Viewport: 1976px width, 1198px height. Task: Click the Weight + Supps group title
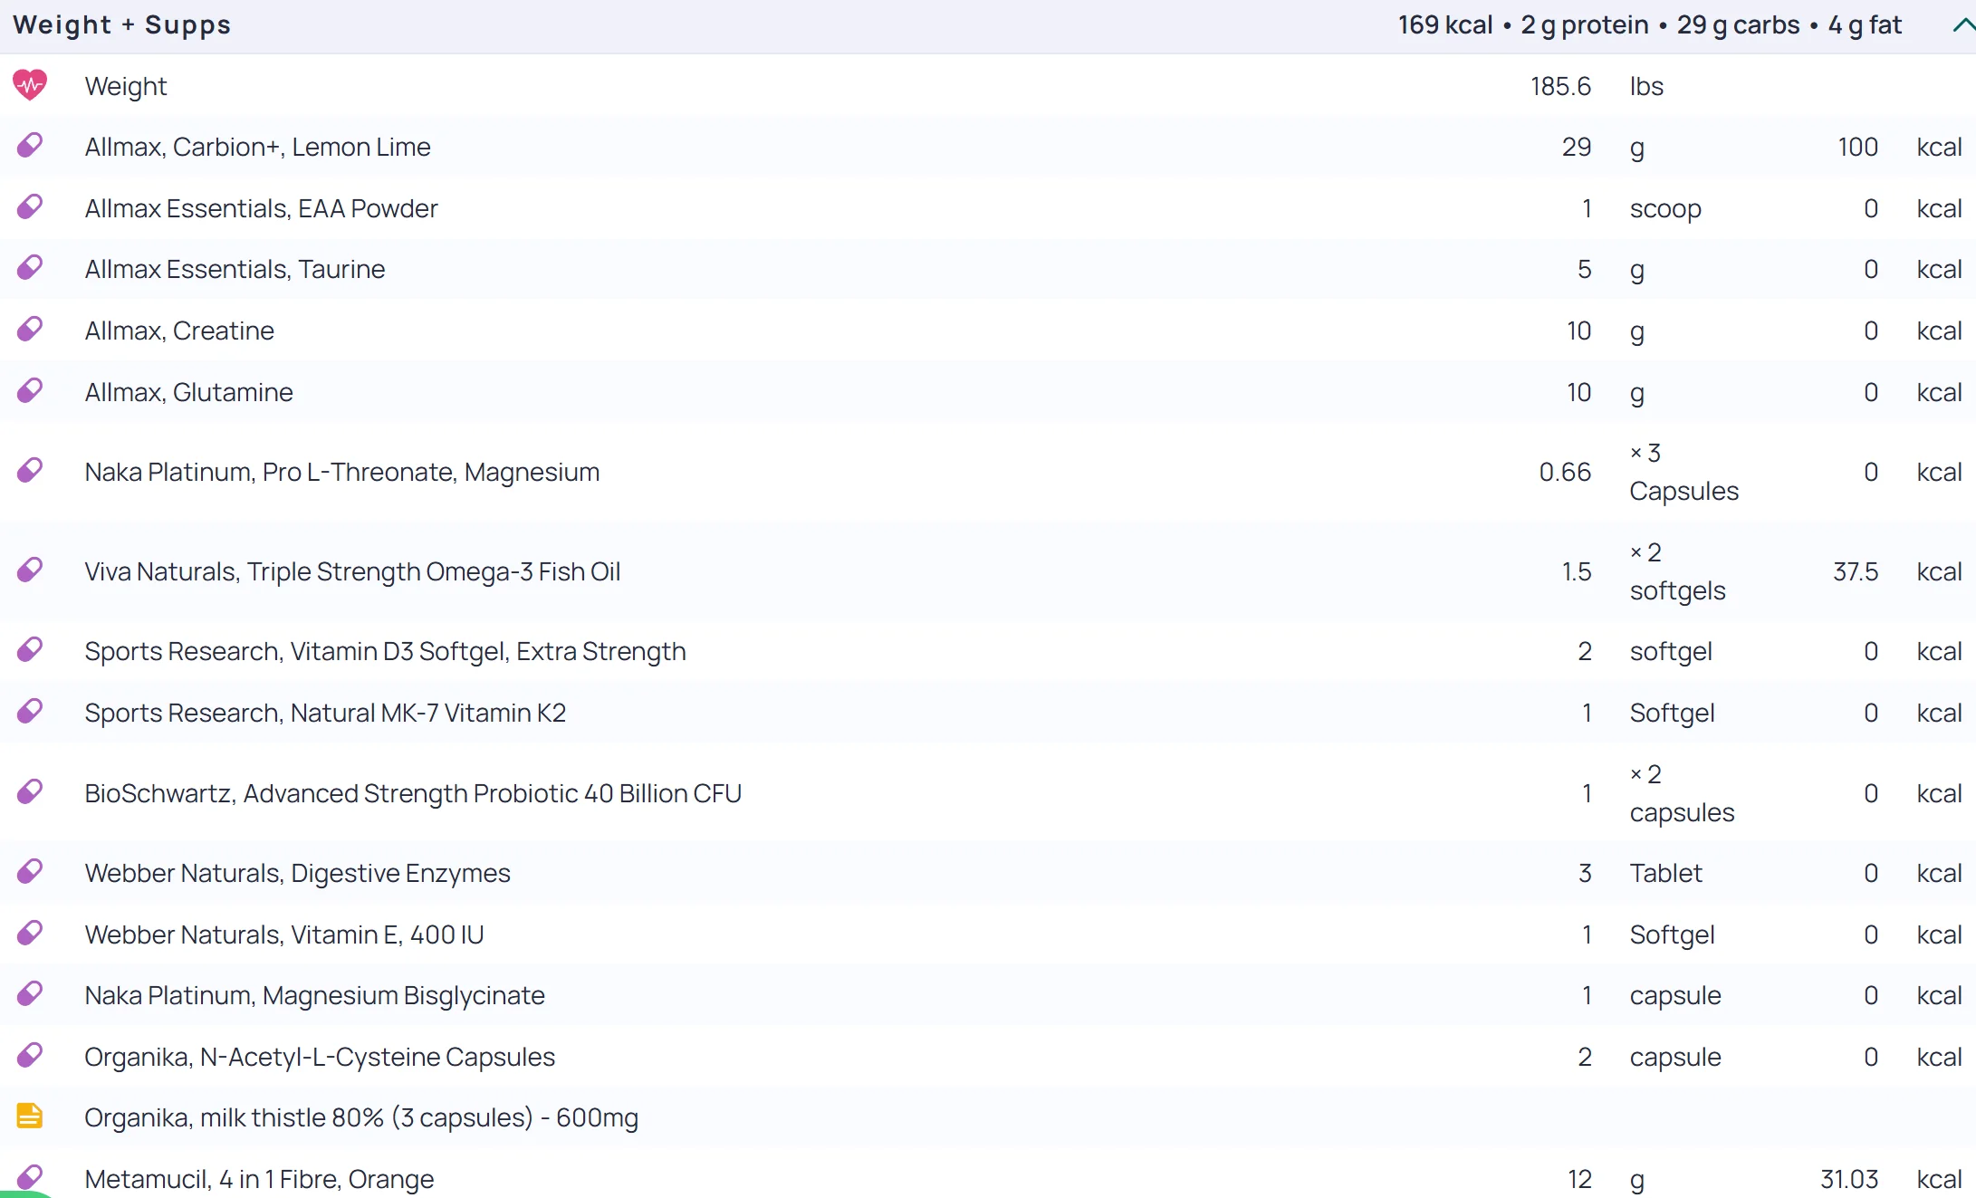(x=121, y=24)
